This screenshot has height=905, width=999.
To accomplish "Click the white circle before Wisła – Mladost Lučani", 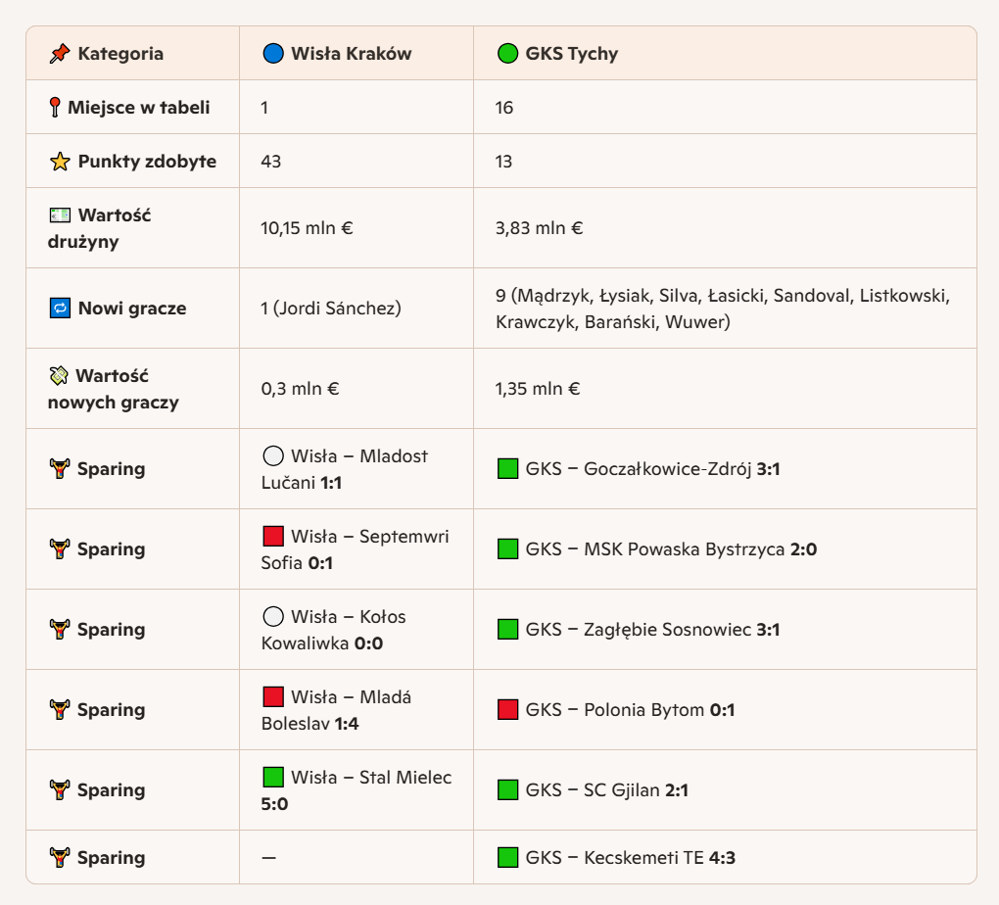I will click(x=273, y=455).
